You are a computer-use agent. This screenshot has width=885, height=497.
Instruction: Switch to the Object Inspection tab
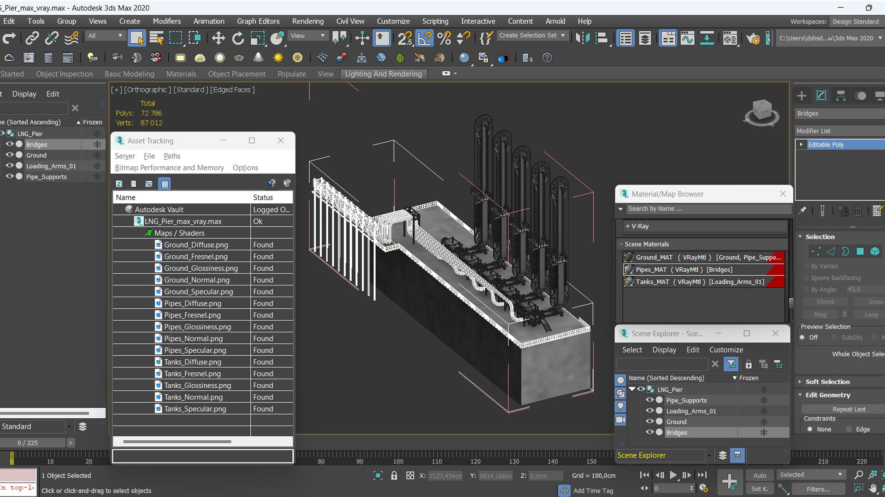coord(65,74)
